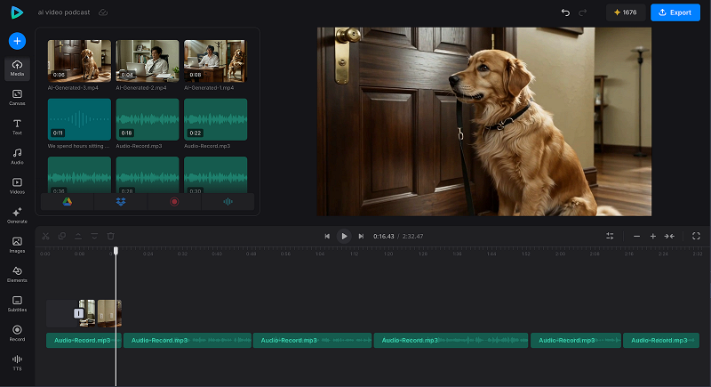This screenshot has height=387, width=711.
Task: Select the first Audio-Record.mp3 timeline clip
Action: pos(84,340)
